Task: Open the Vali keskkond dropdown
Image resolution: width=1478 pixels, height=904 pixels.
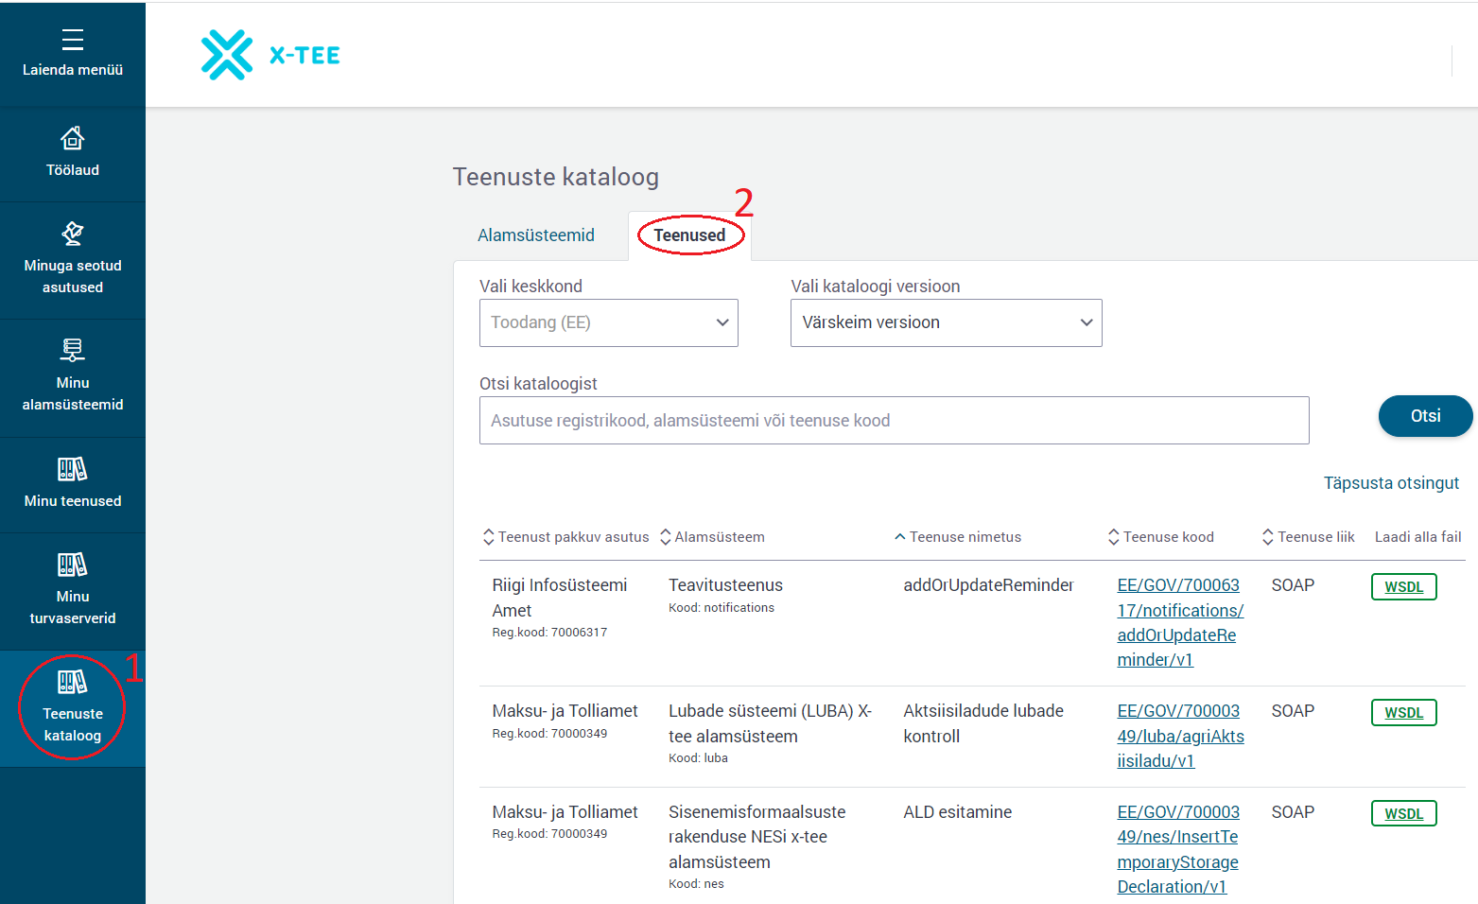Action: click(608, 322)
